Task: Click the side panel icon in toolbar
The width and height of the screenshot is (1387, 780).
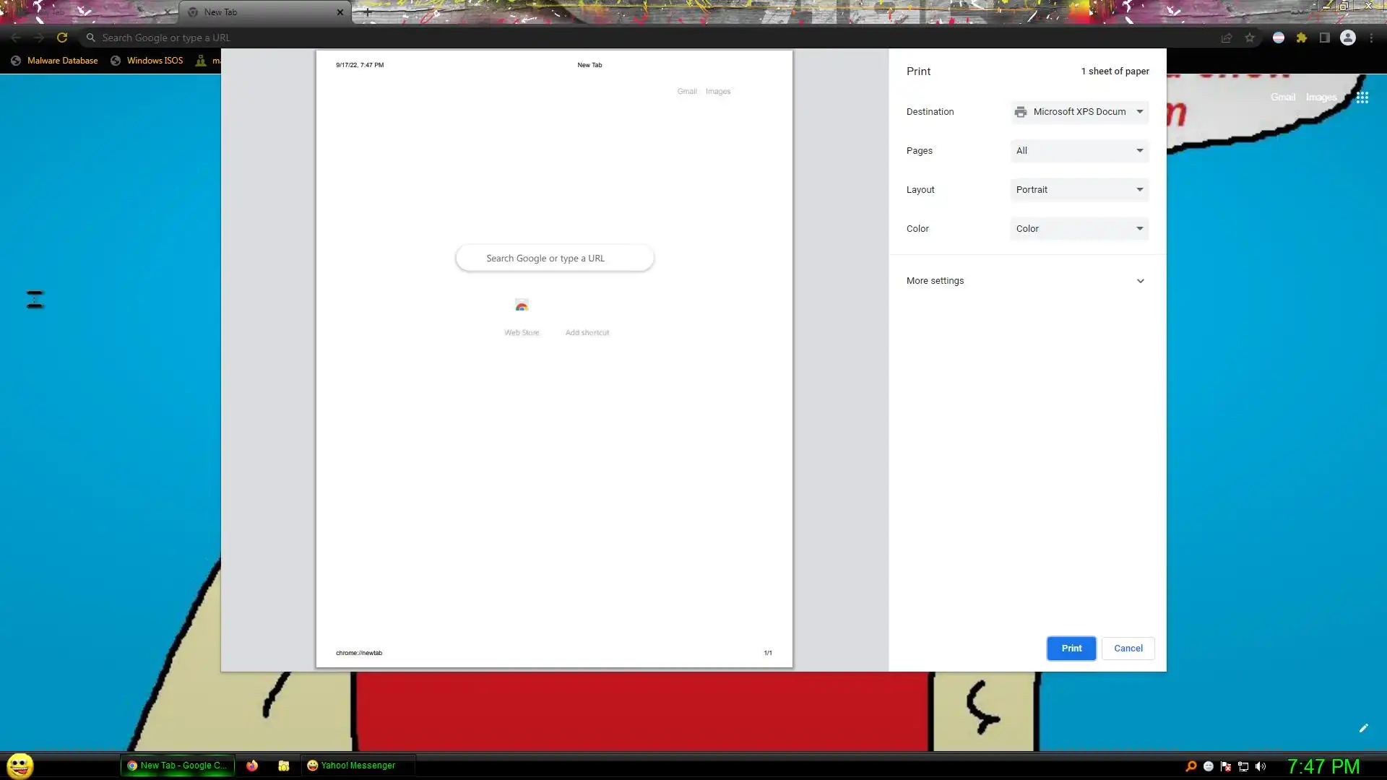Action: [1324, 38]
